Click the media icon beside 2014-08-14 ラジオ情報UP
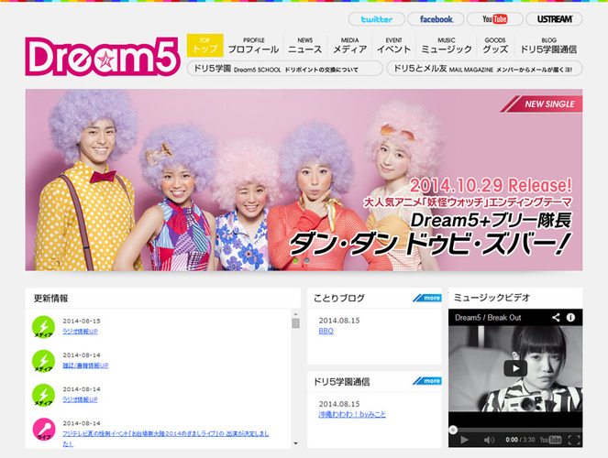Image resolution: width=608 pixels, height=458 pixels. point(43,396)
